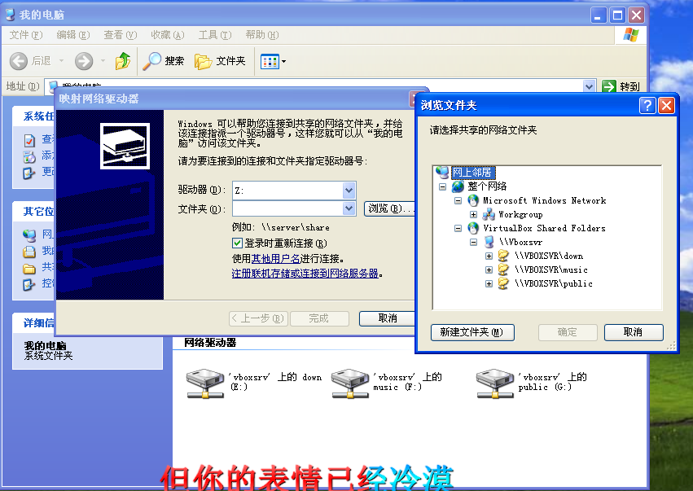Select network drive down (E:) icon
Viewport: 693px width, 491px height.
click(x=205, y=384)
